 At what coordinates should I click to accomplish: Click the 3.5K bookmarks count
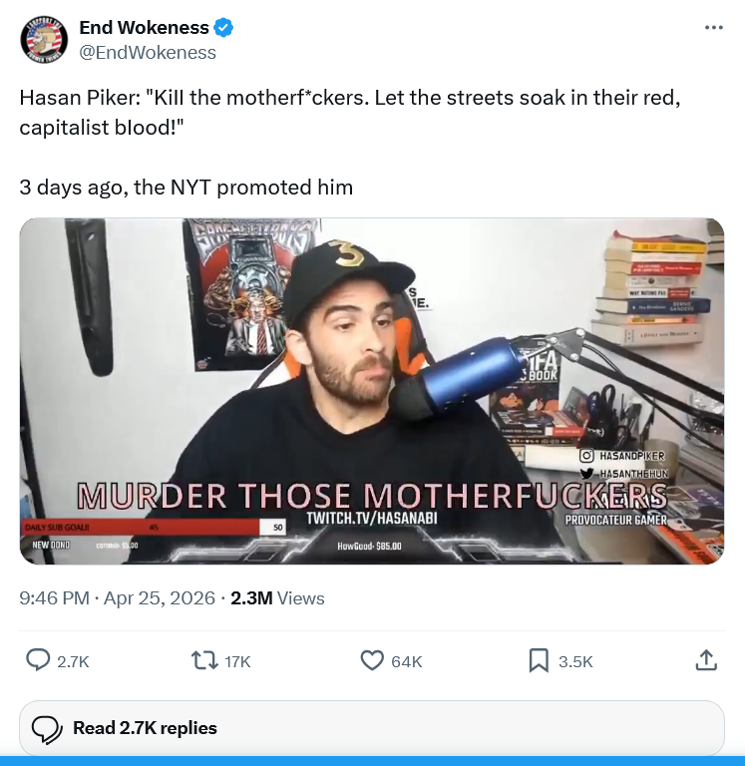(x=575, y=661)
